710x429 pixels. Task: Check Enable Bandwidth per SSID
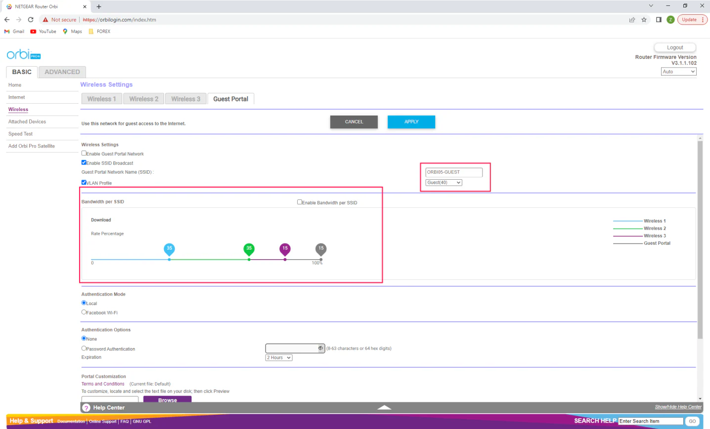coord(300,202)
